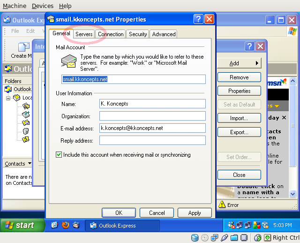Click the Internet Explorer quick launch icon
The image size is (300, 243).
pos(55,225)
